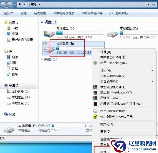Image resolution: width=158 pixels, height=153 pixels.
Task: Click 计算机 in the address breadcrumb
Action: pos(32,4)
